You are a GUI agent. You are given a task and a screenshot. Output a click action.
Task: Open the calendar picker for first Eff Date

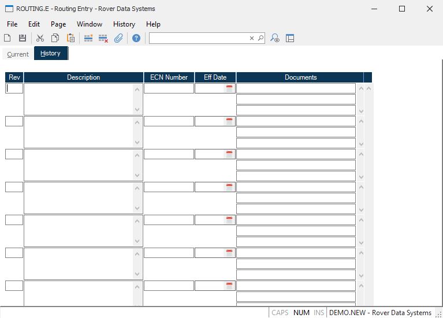click(229, 88)
